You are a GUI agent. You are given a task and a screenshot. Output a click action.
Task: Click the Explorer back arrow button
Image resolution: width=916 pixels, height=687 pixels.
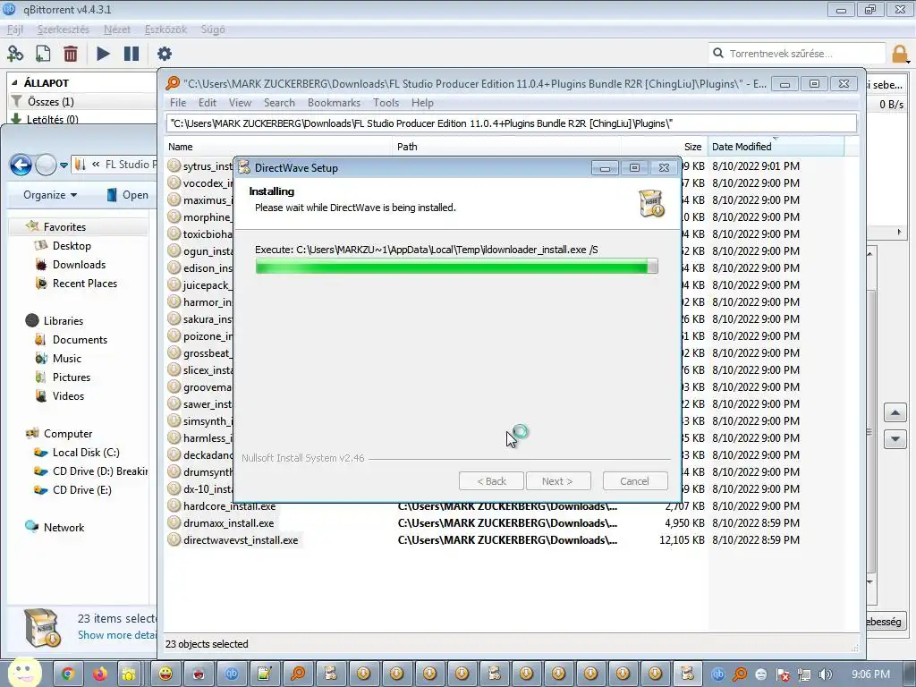[x=21, y=165]
